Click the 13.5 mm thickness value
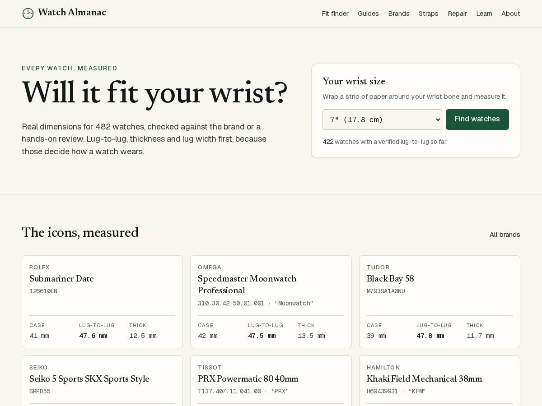 (311, 336)
